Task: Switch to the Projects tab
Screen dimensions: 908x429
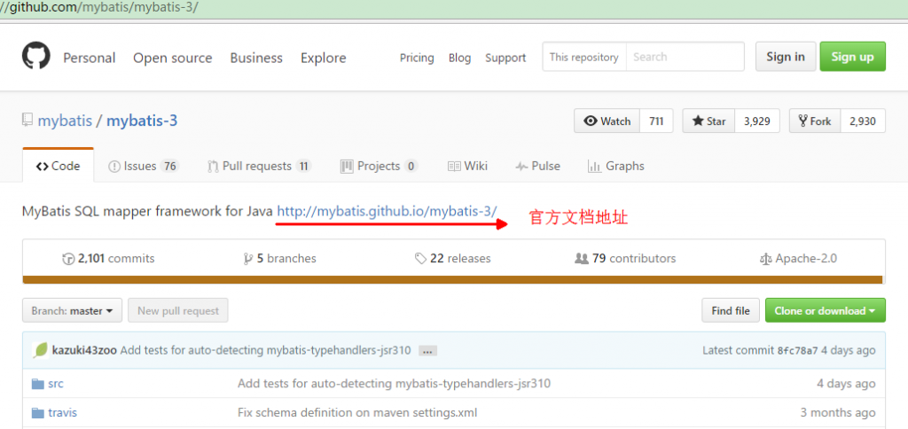Action: click(380, 166)
